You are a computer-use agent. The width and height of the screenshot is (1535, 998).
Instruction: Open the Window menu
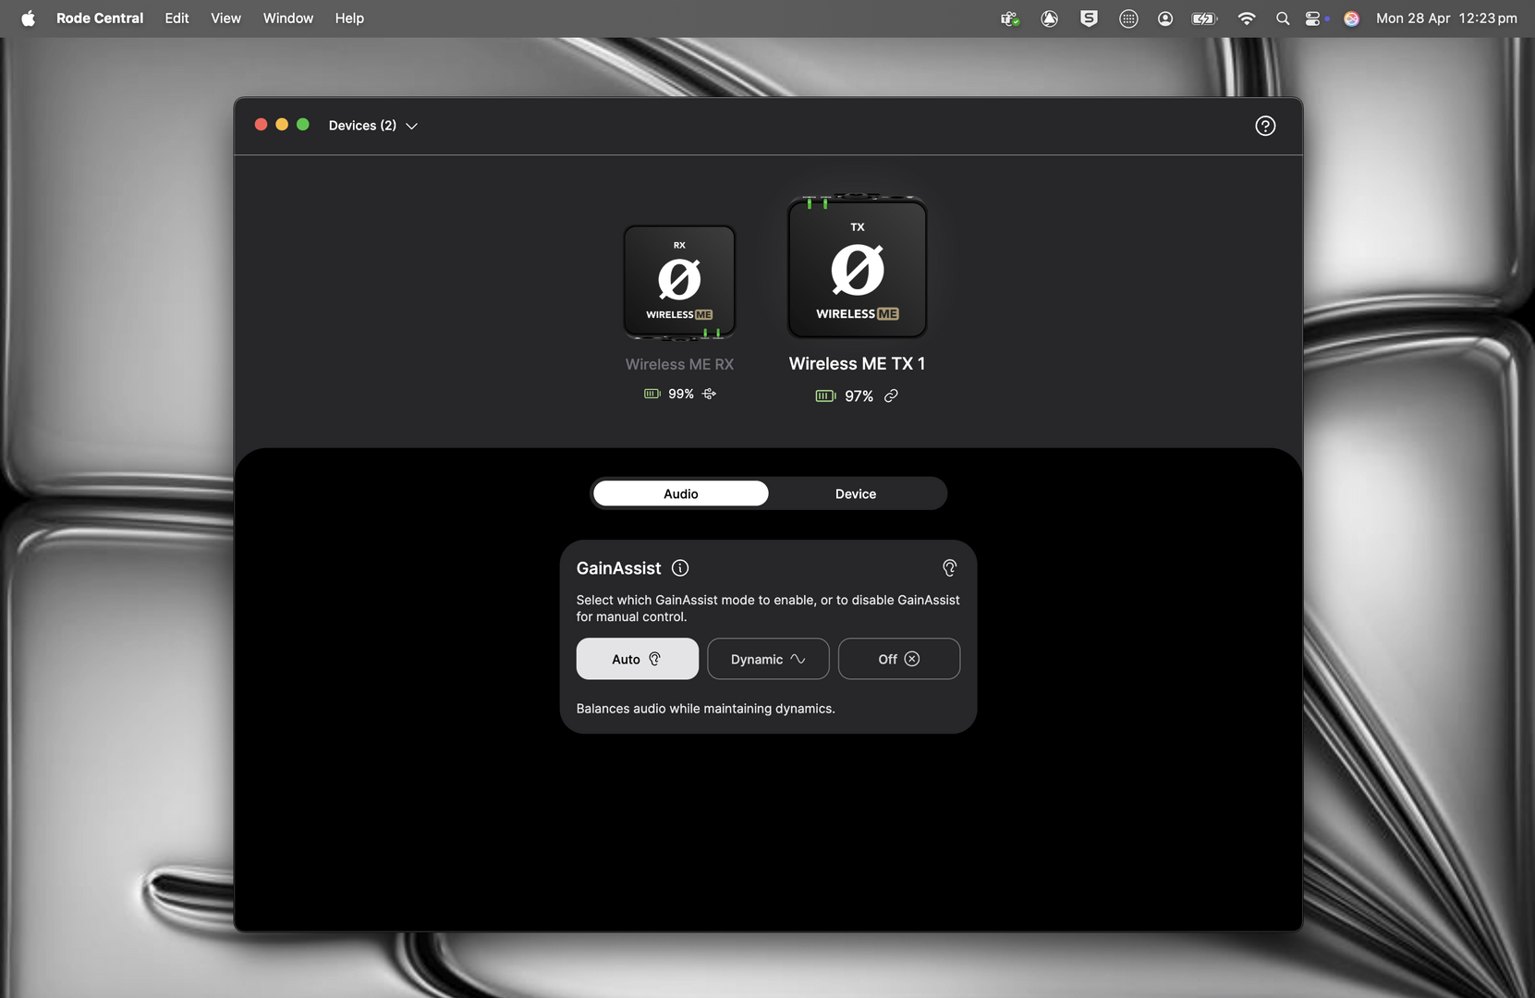click(287, 18)
